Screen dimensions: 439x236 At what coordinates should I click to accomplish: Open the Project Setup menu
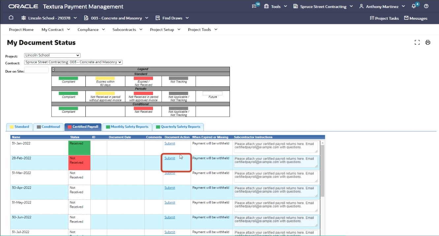165,30
